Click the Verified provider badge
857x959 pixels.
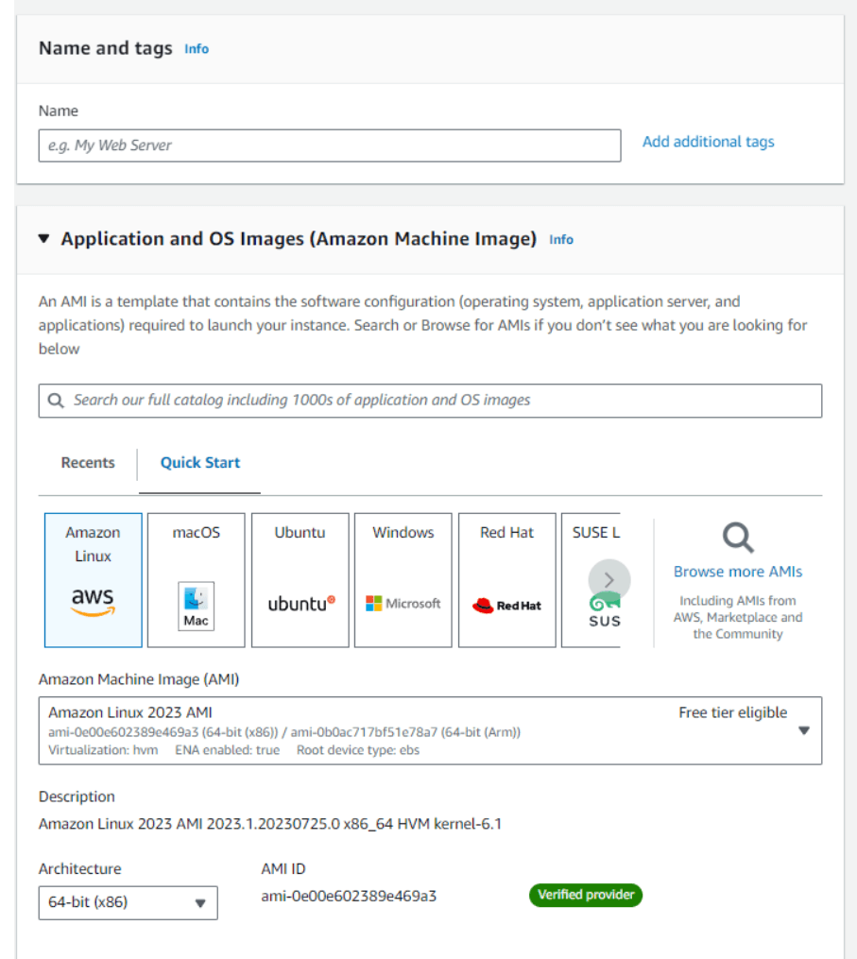[585, 895]
